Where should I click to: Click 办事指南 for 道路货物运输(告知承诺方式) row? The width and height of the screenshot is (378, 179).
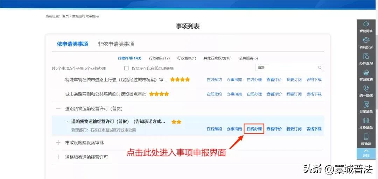pyautogui.click(x=234, y=129)
